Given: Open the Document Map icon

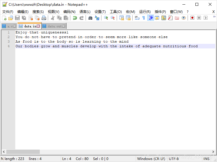Looking at the screenshot, I should 164,18.
